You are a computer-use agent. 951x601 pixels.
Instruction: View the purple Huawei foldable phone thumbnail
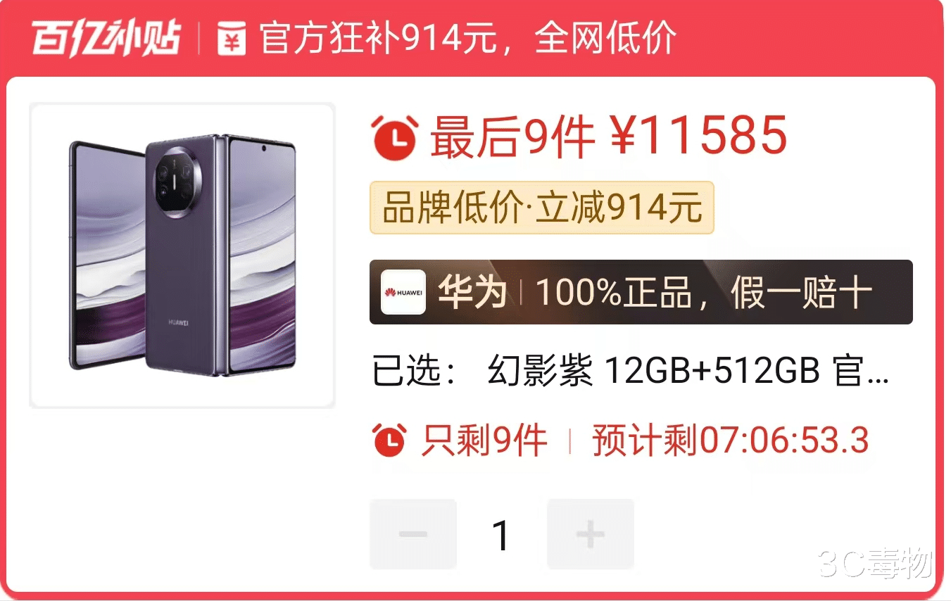coord(182,255)
